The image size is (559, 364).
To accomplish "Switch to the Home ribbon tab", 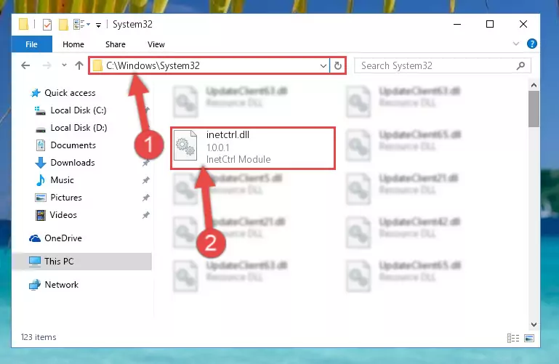I will [x=73, y=44].
